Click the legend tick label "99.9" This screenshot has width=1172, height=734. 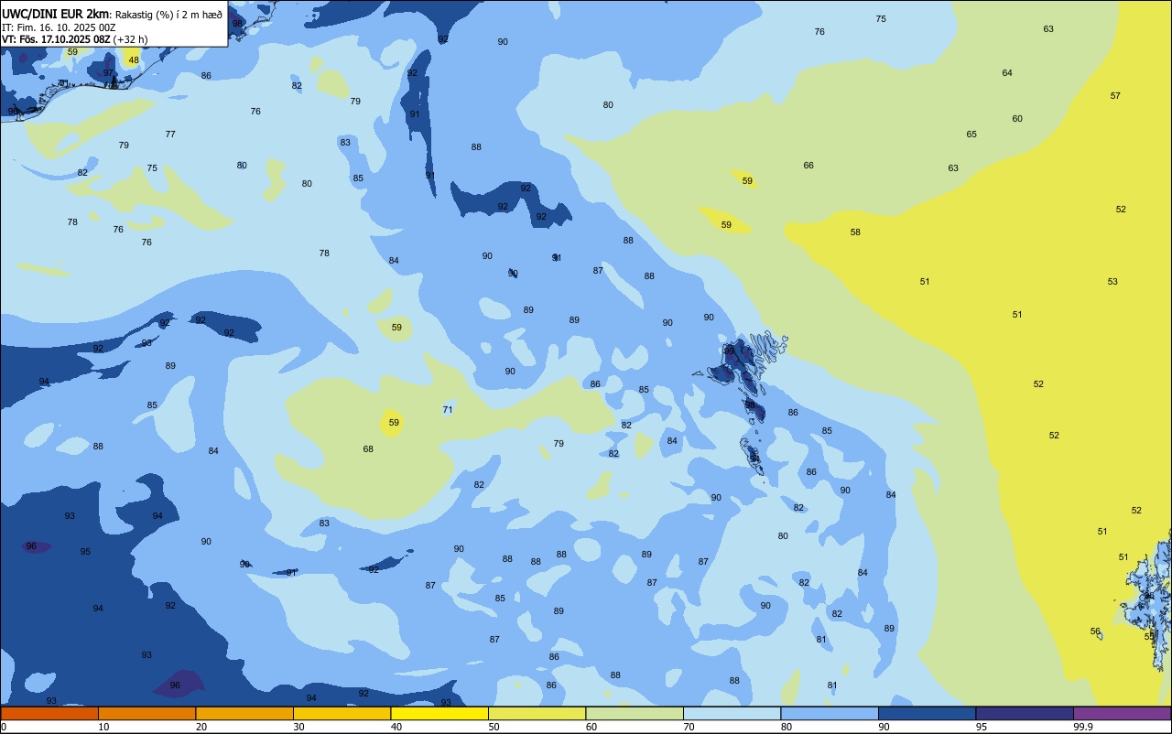[1084, 727]
